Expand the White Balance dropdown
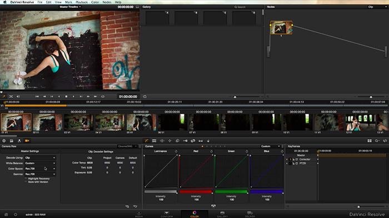389x218 pixels. tap(40, 163)
